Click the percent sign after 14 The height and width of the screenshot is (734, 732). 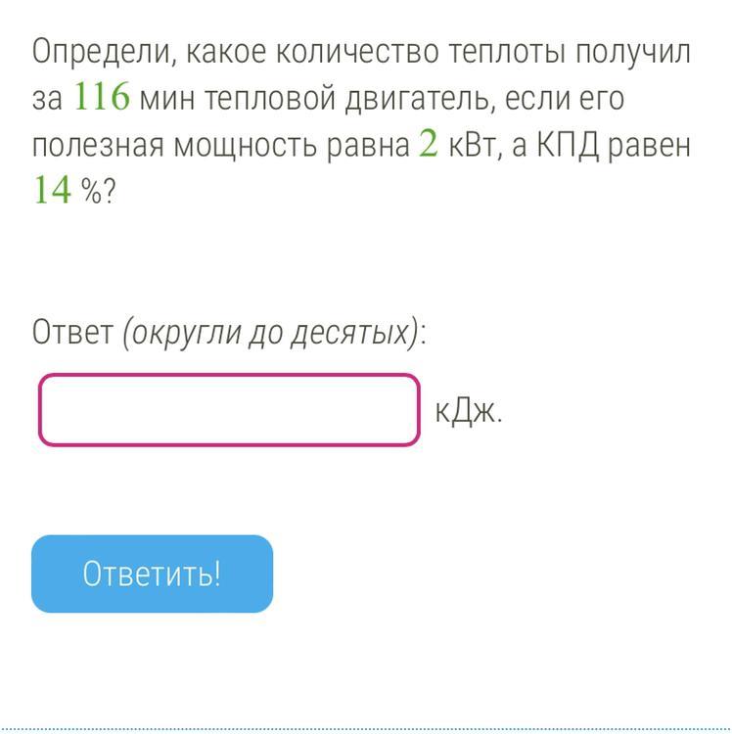tap(91, 192)
